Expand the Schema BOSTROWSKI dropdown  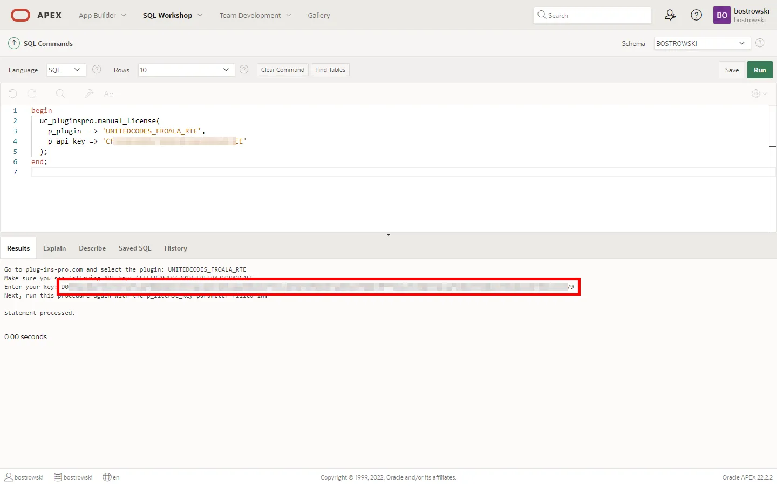701,43
